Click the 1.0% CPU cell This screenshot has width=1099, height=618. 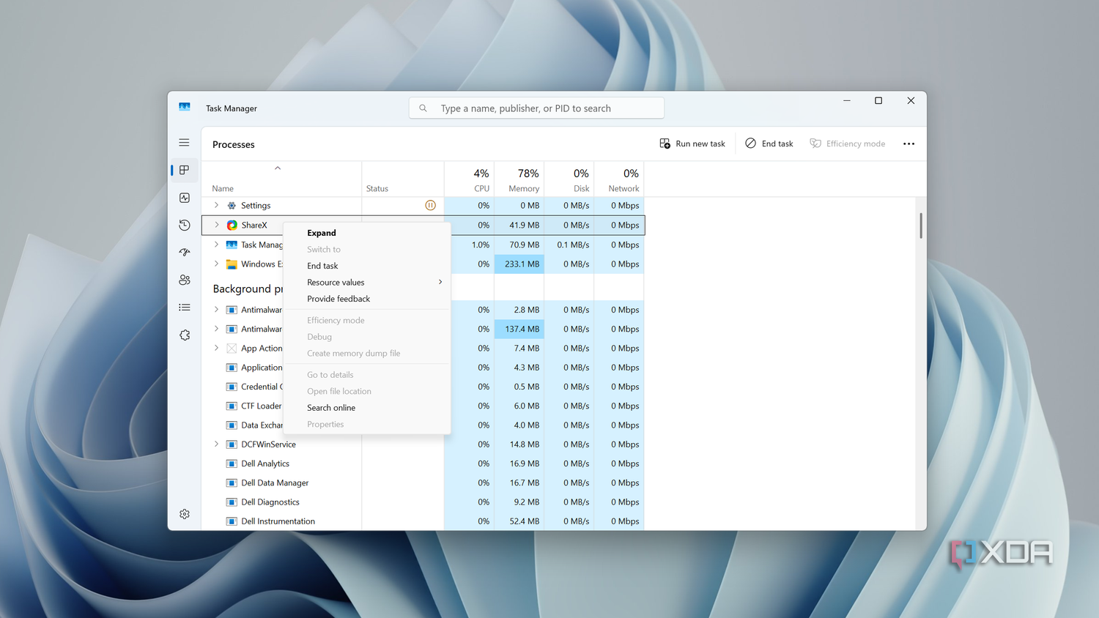(x=469, y=245)
